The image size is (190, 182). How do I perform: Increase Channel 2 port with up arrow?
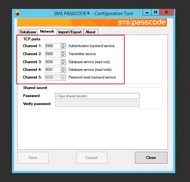[x=63, y=53]
